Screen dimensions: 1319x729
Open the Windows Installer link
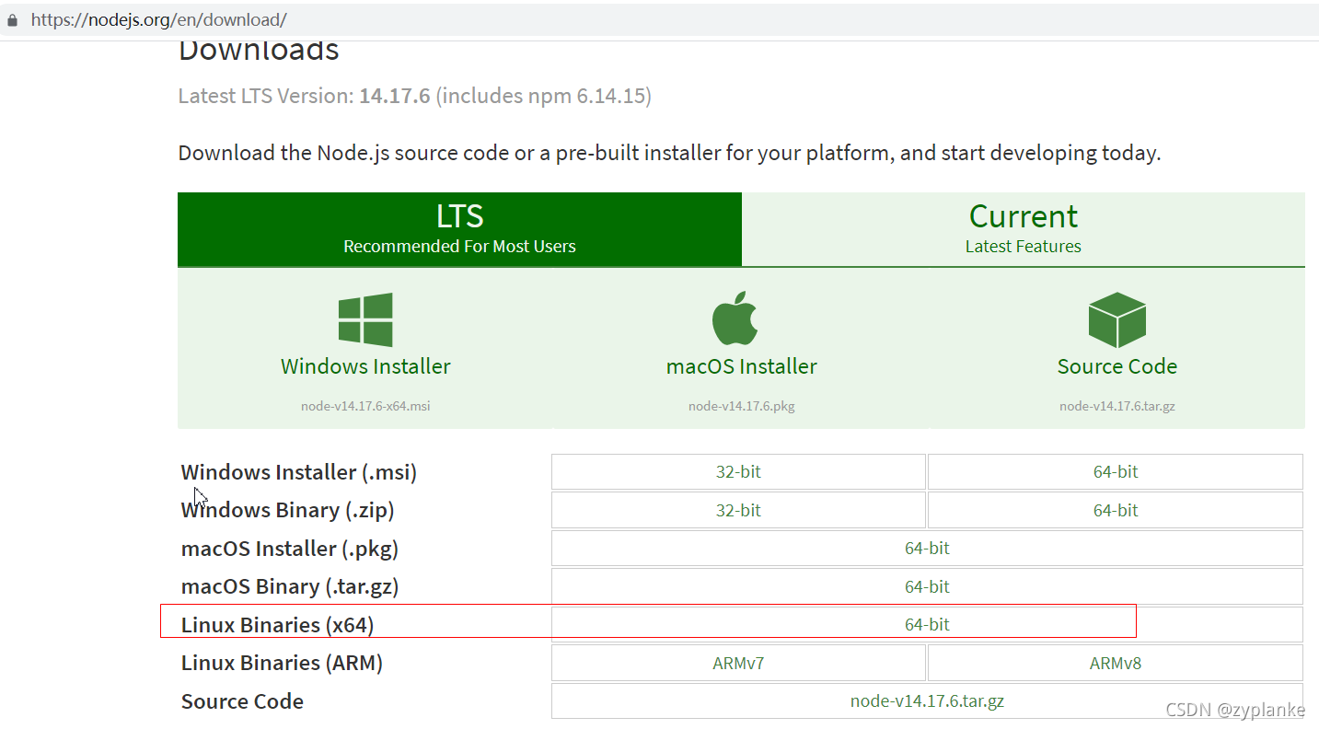pos(365,366)
